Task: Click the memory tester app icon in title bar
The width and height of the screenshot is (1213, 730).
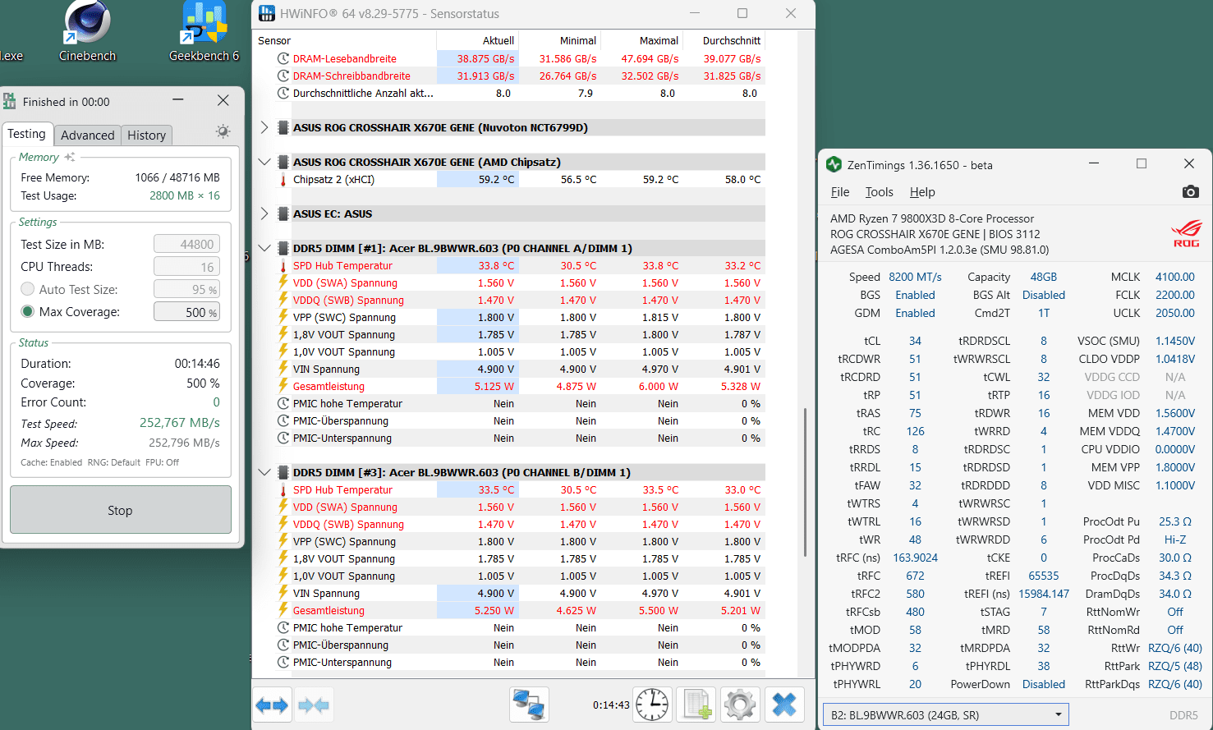Action: pyautogui.click(x=10, y=101)
